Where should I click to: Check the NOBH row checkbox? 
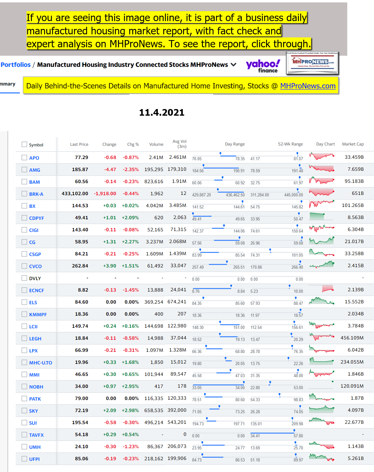click(x=24, y=386)
